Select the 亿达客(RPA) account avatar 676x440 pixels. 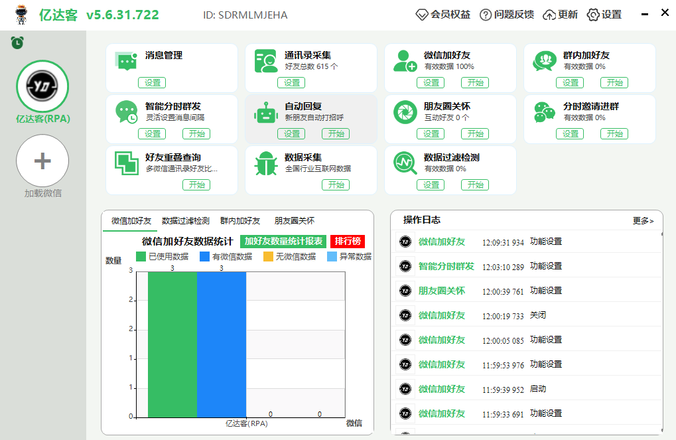(x=42, y=86)
